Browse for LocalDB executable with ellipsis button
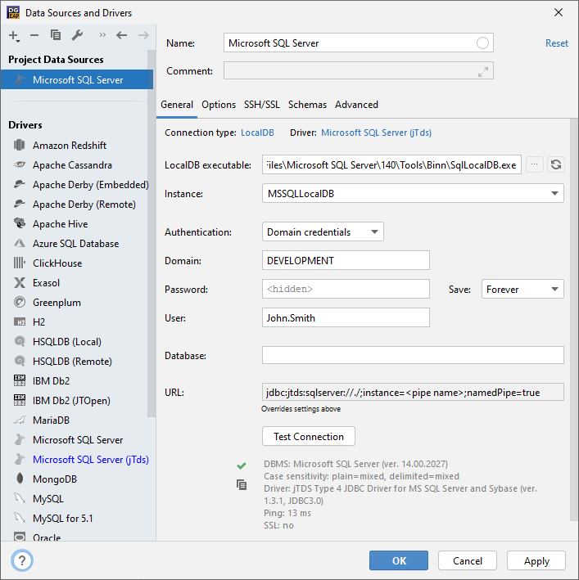 tap(535, 164)
